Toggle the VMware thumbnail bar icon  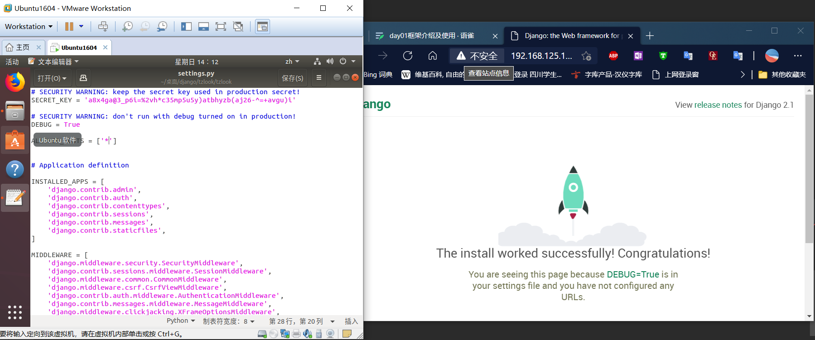point(203,26)
